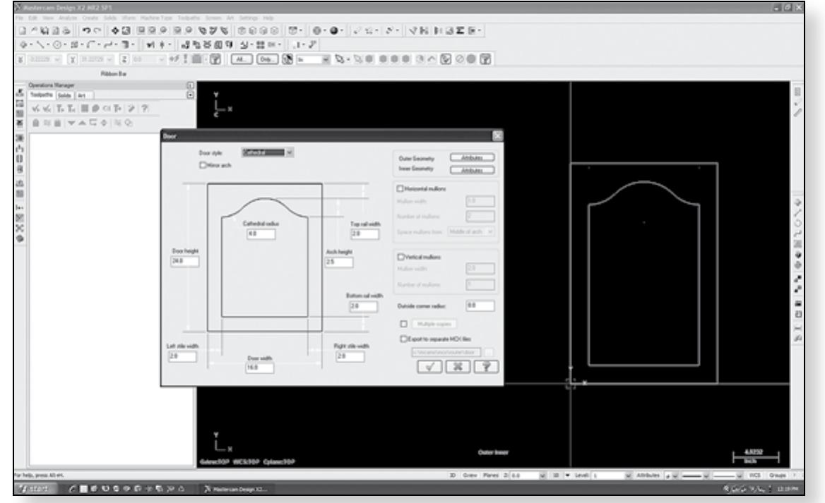Click the New File icon on the toolbar
Screen dimensions: 825x503
pos(22,30)
